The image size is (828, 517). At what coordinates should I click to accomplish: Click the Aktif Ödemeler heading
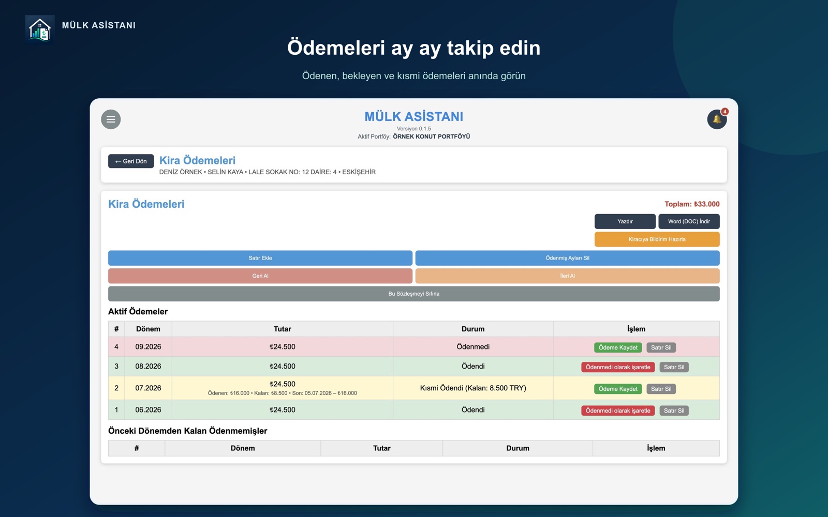tap(138, 311)
